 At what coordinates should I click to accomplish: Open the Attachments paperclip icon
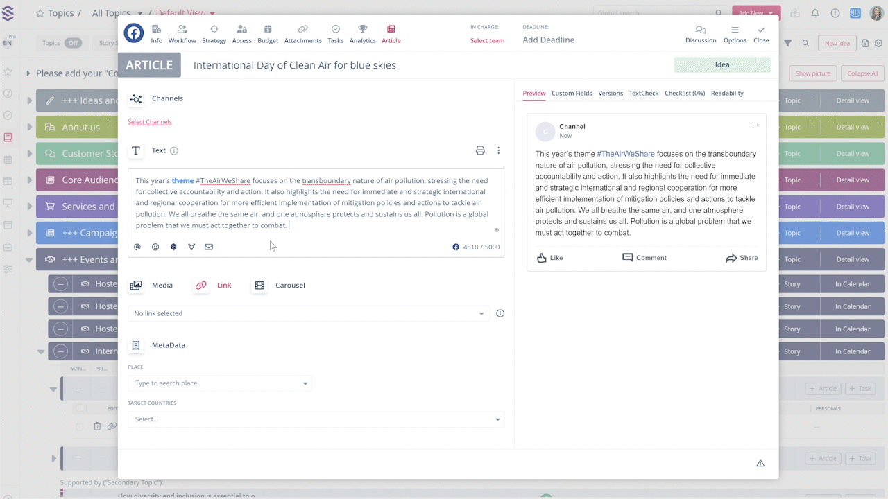pyautogui.click(x=302, y=30)
